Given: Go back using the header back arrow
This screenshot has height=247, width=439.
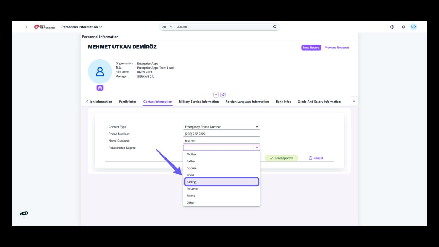Looking at the screenshot, I should click(27, 27).
